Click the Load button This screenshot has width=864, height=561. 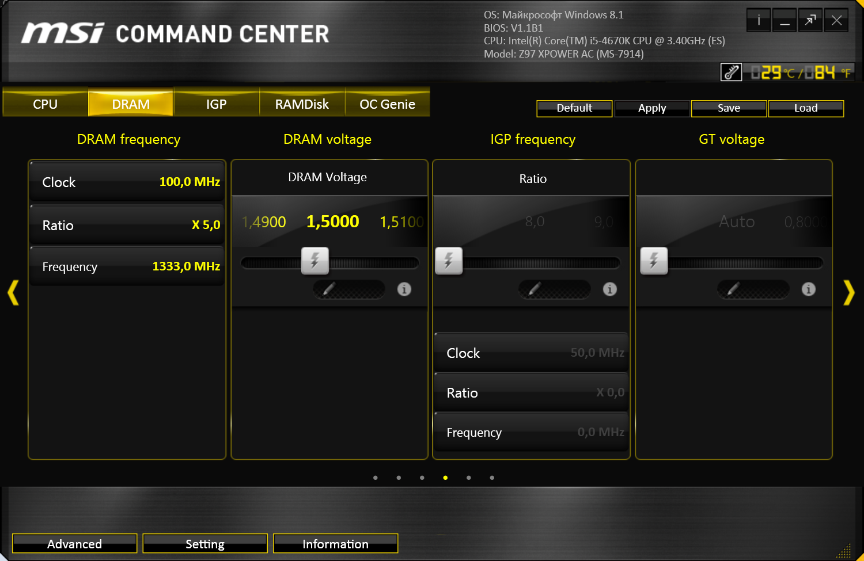click(806, 108)
